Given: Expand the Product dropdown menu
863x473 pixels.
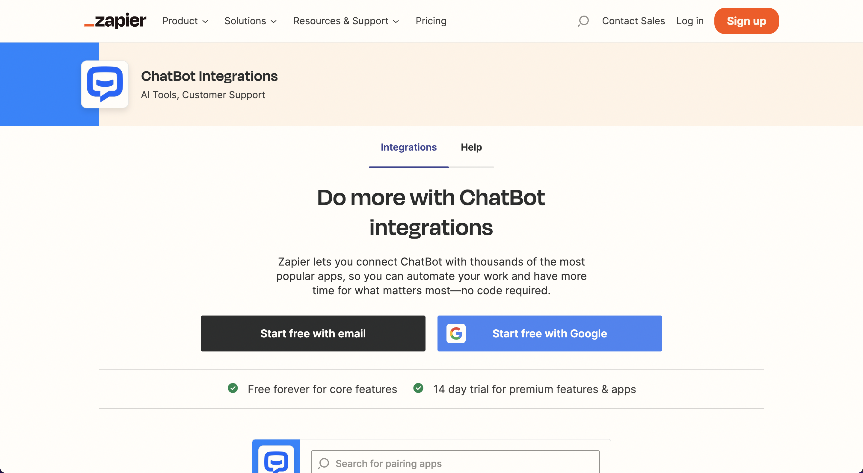Looking at the screenshot, I should 185,21.
